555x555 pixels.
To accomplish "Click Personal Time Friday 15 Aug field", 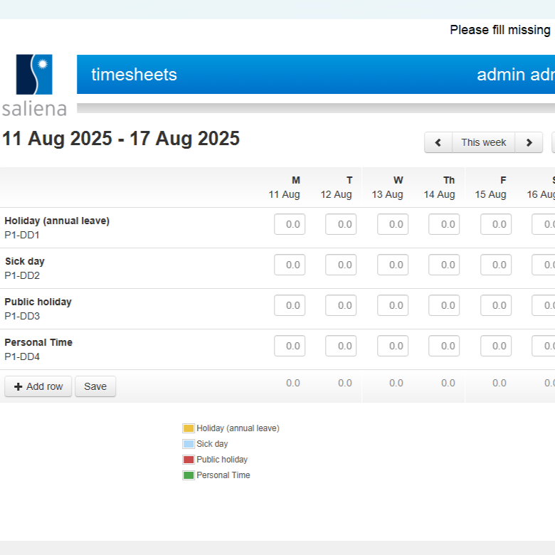I will [x=495, y=346].
